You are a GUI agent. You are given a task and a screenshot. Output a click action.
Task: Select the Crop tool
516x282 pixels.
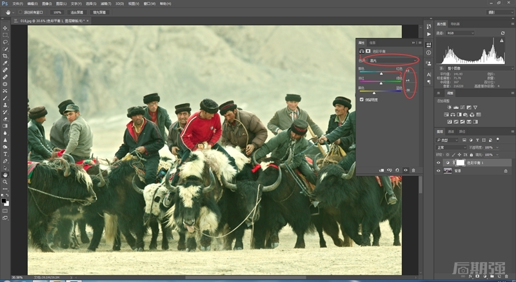(x=5, y=56)
